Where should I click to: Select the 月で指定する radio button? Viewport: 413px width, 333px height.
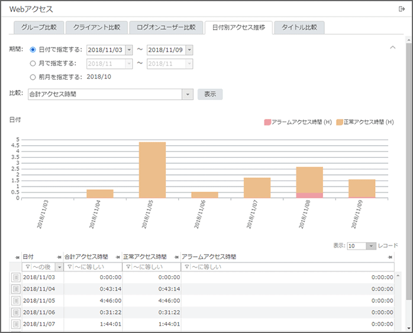[x=33, y=63]
